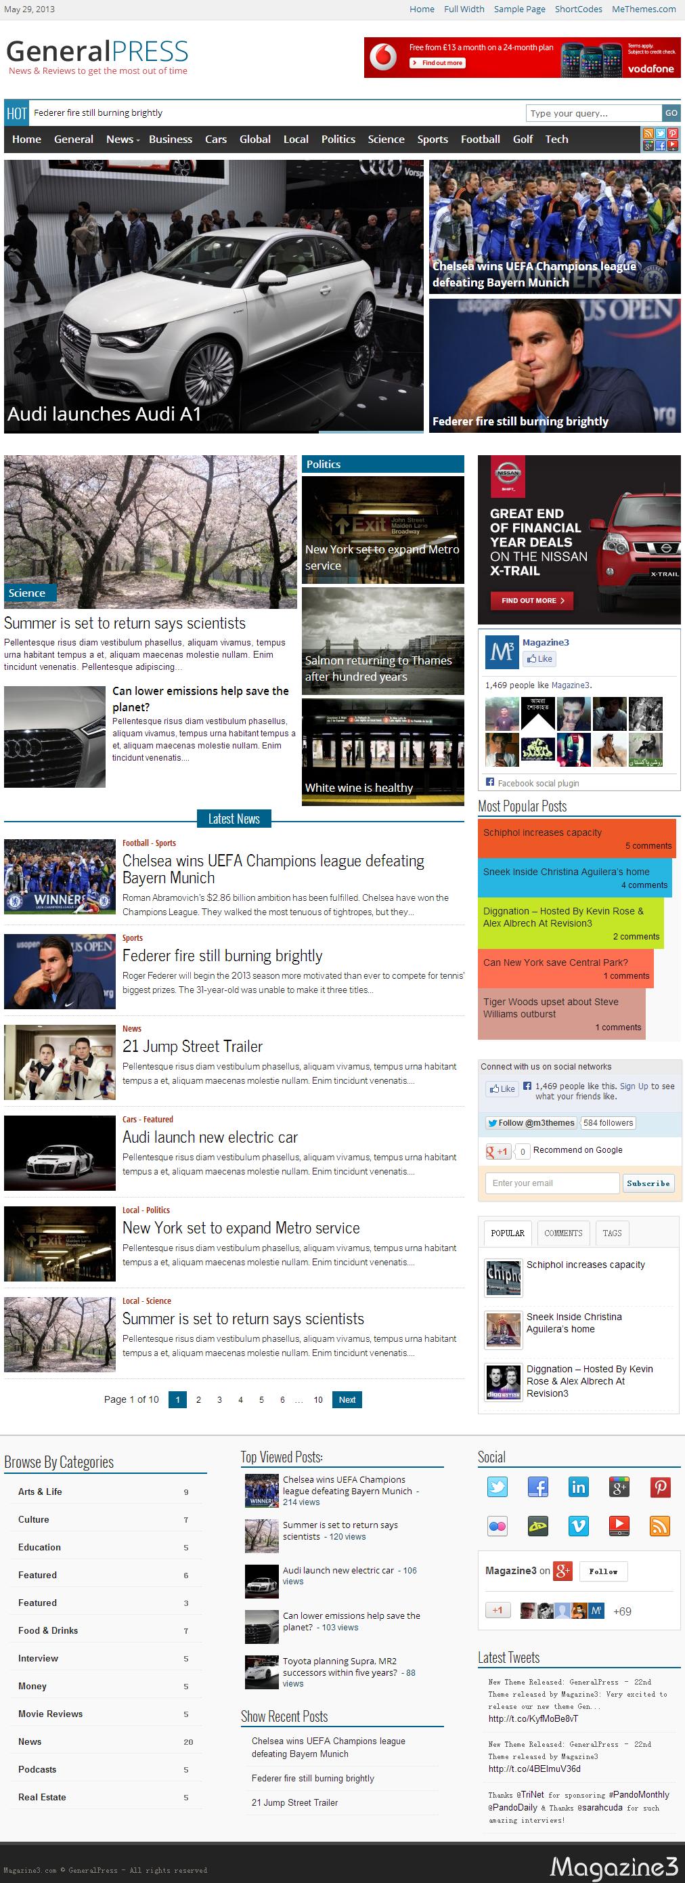The image size is (685, 1883).
Task: Open 21 Jump Street Trailer headline
Action: tap(192, 1046)
